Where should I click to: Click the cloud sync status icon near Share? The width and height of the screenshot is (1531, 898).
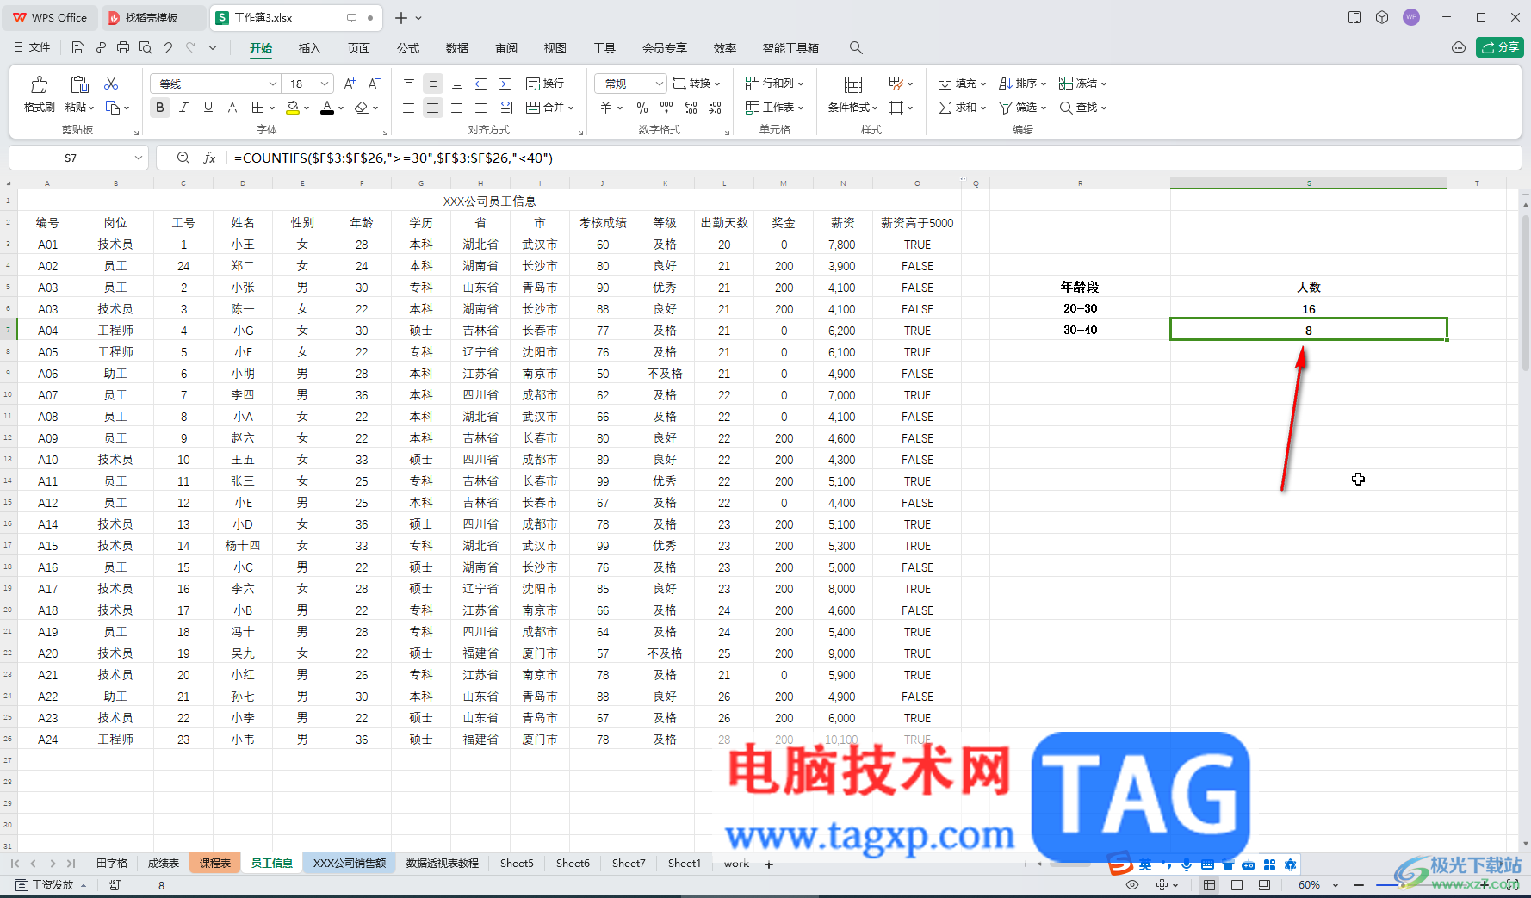click(x=1459, y=47)
